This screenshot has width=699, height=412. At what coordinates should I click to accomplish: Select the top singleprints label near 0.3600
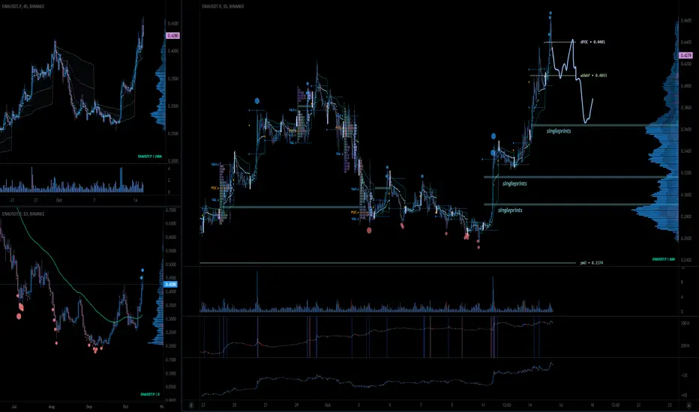tap(559, 131)
